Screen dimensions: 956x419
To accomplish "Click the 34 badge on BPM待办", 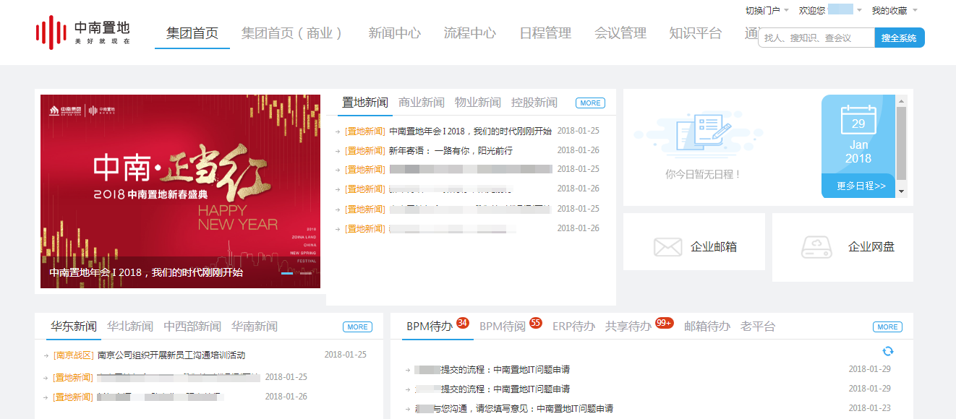I will click(463, 322).
